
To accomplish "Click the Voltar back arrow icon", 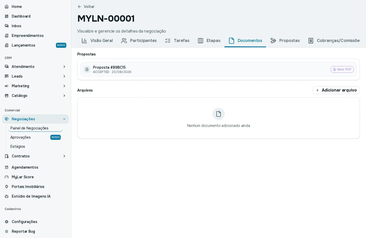I will (x=80, y=7).
